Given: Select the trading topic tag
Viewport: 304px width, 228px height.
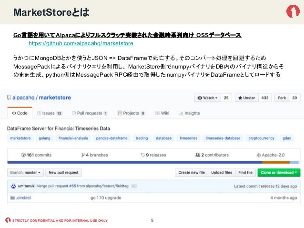Looking at the screenshot, I should tap(142, 138).
